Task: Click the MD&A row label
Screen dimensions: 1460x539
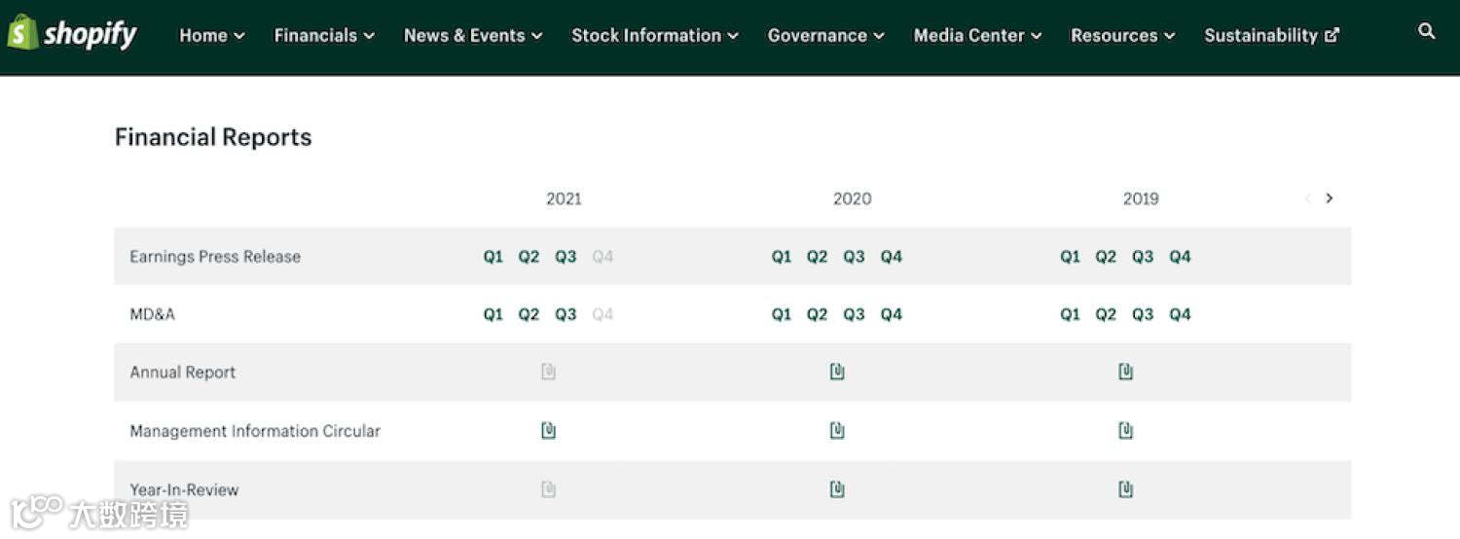Action: [x=153, y=314]
